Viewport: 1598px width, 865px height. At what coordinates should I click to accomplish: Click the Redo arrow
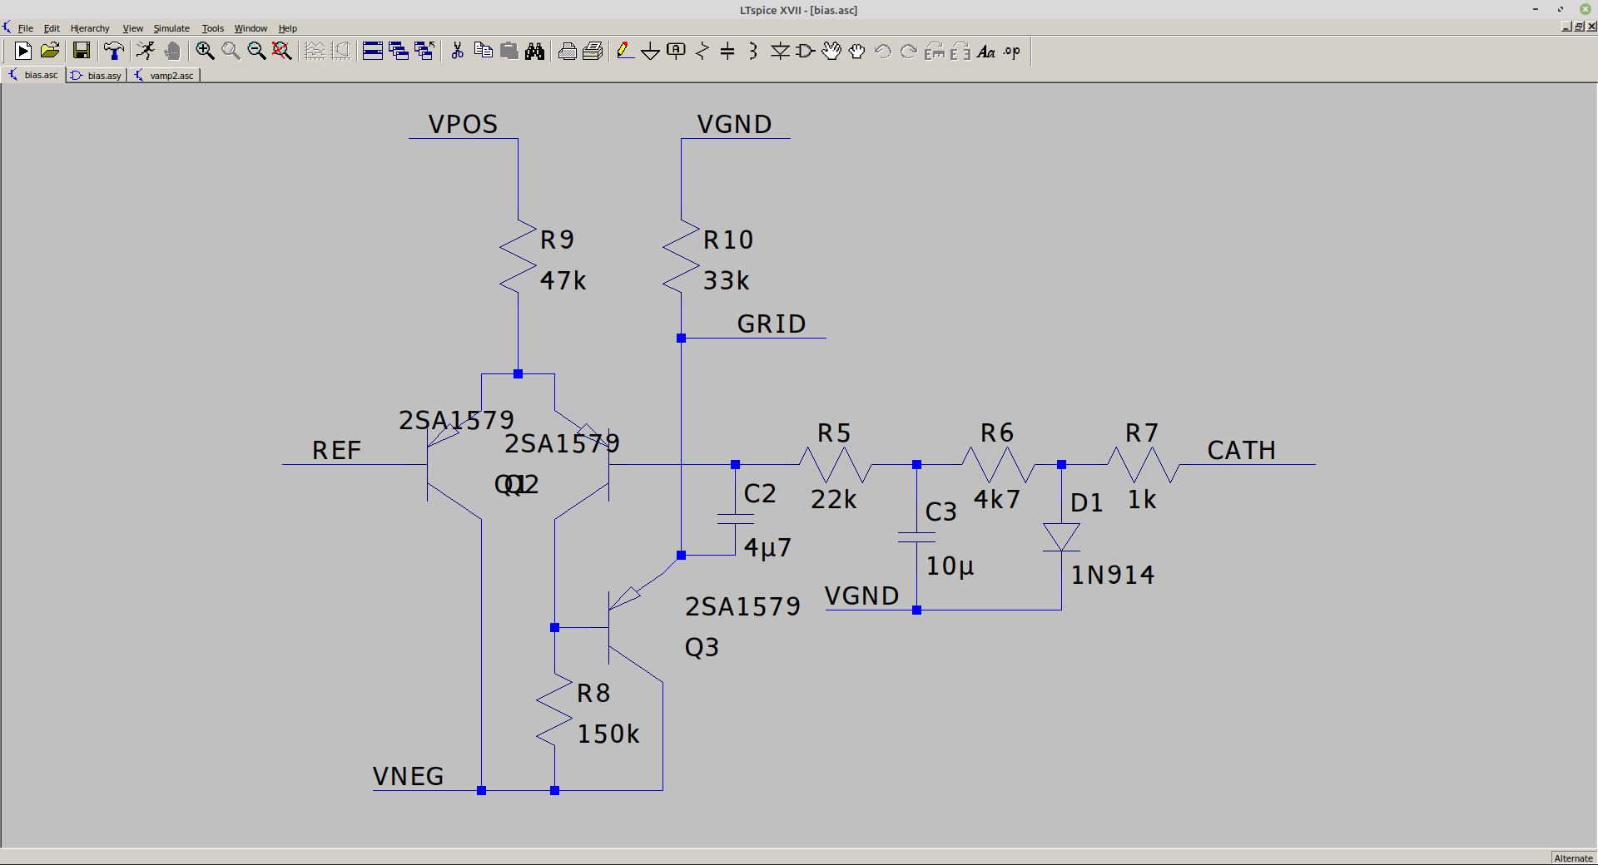pyautogui.click(x=909, y=51)
